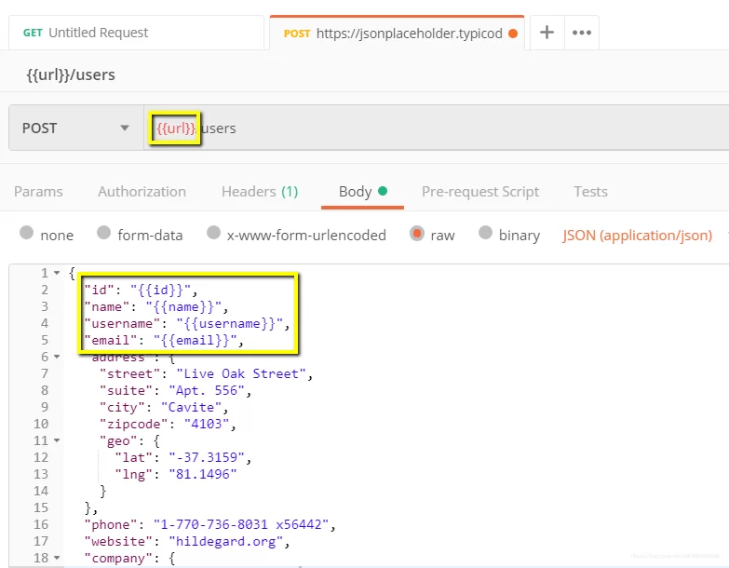Select the none body type radio
The width and height of the screenshot is (729, 568).
[x=27, y=233]
